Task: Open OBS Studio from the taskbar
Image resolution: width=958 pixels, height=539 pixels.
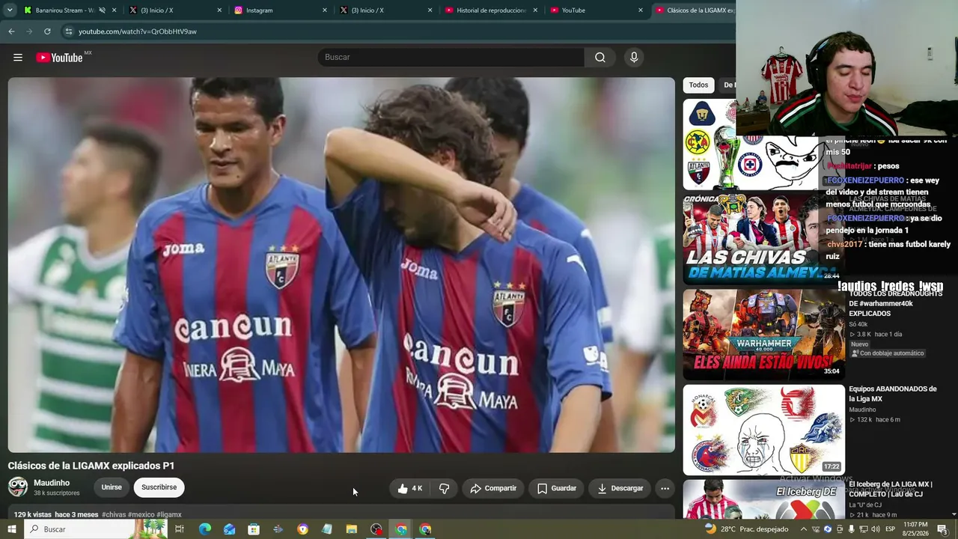Action: pyautogui.click(x=376, y=529)
